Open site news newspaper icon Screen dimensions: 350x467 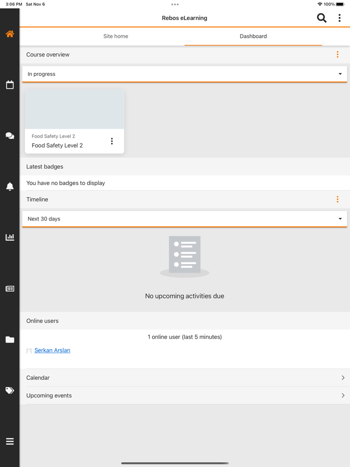coord(9,288)
